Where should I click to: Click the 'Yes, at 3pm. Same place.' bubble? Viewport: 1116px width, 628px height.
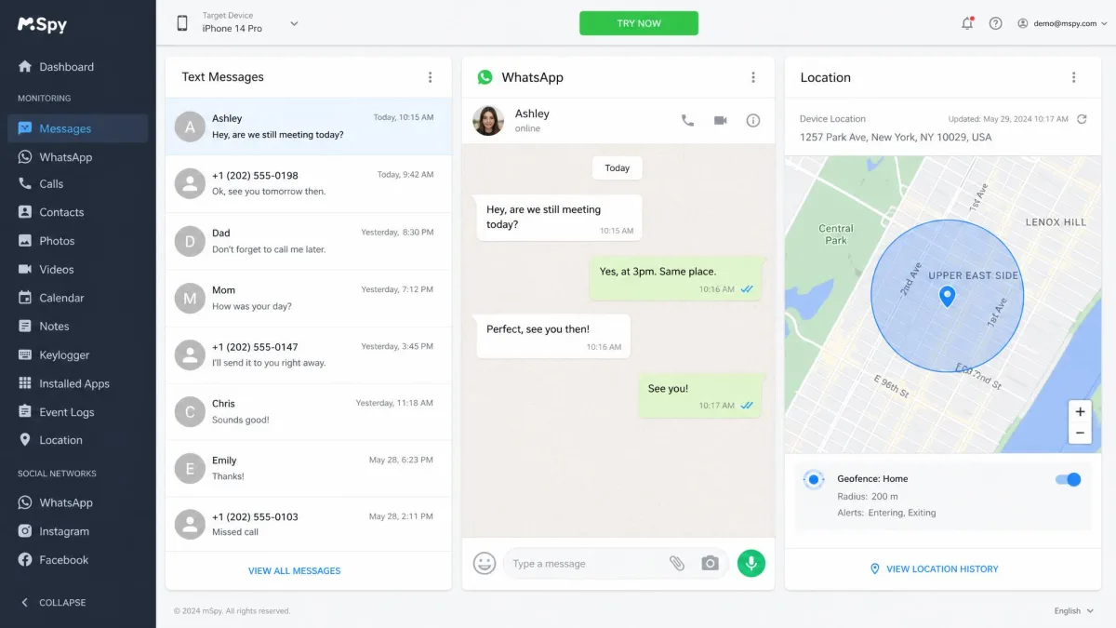(x=676, y=279)
